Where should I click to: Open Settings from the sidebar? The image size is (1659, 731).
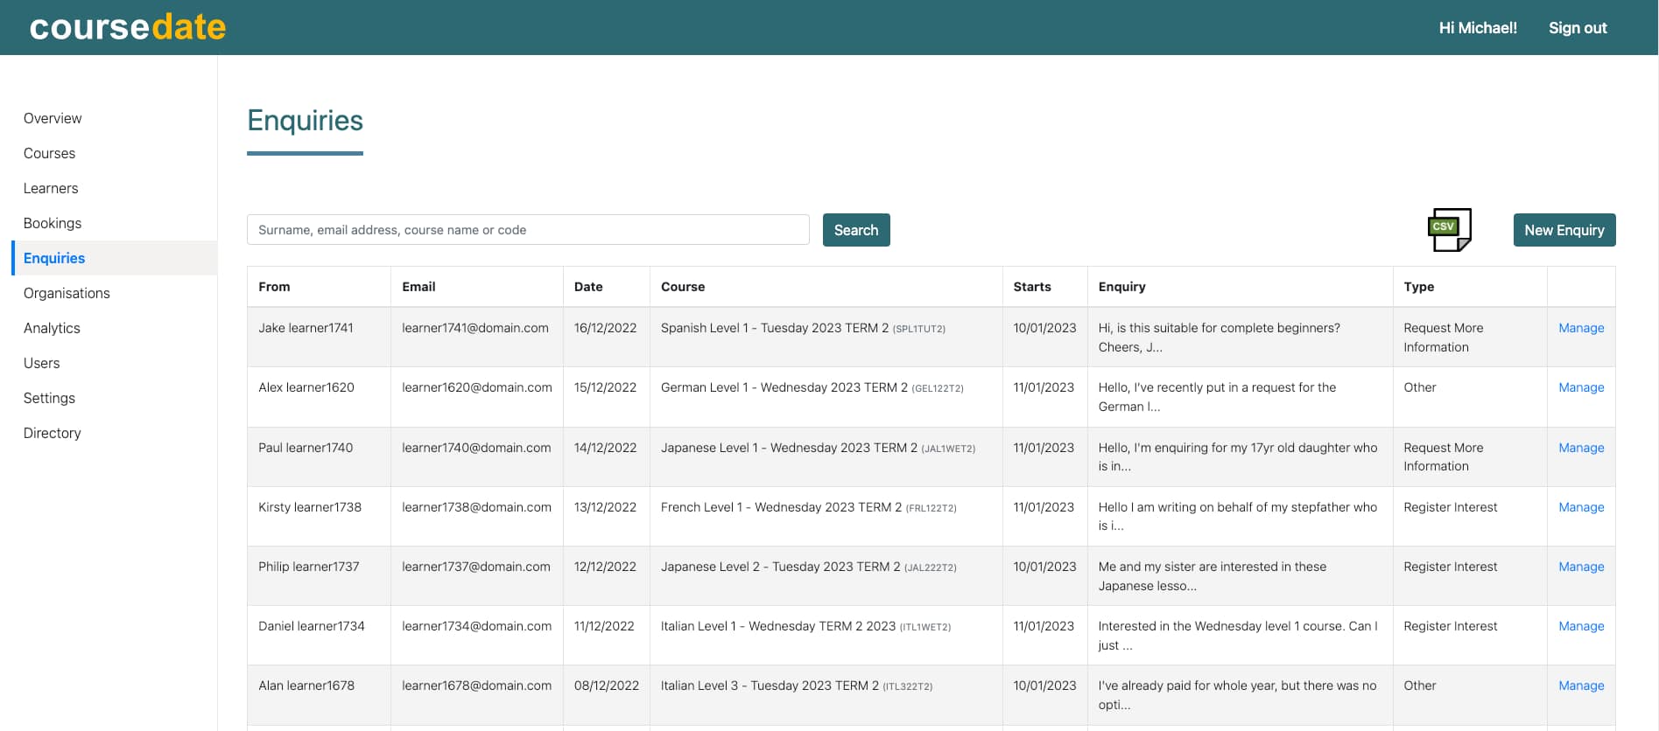(x=49, y=398)
